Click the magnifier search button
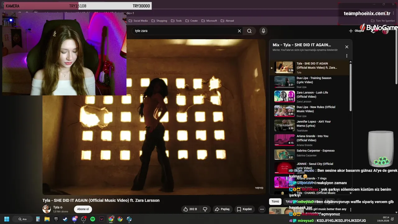 tap(249, 31)
